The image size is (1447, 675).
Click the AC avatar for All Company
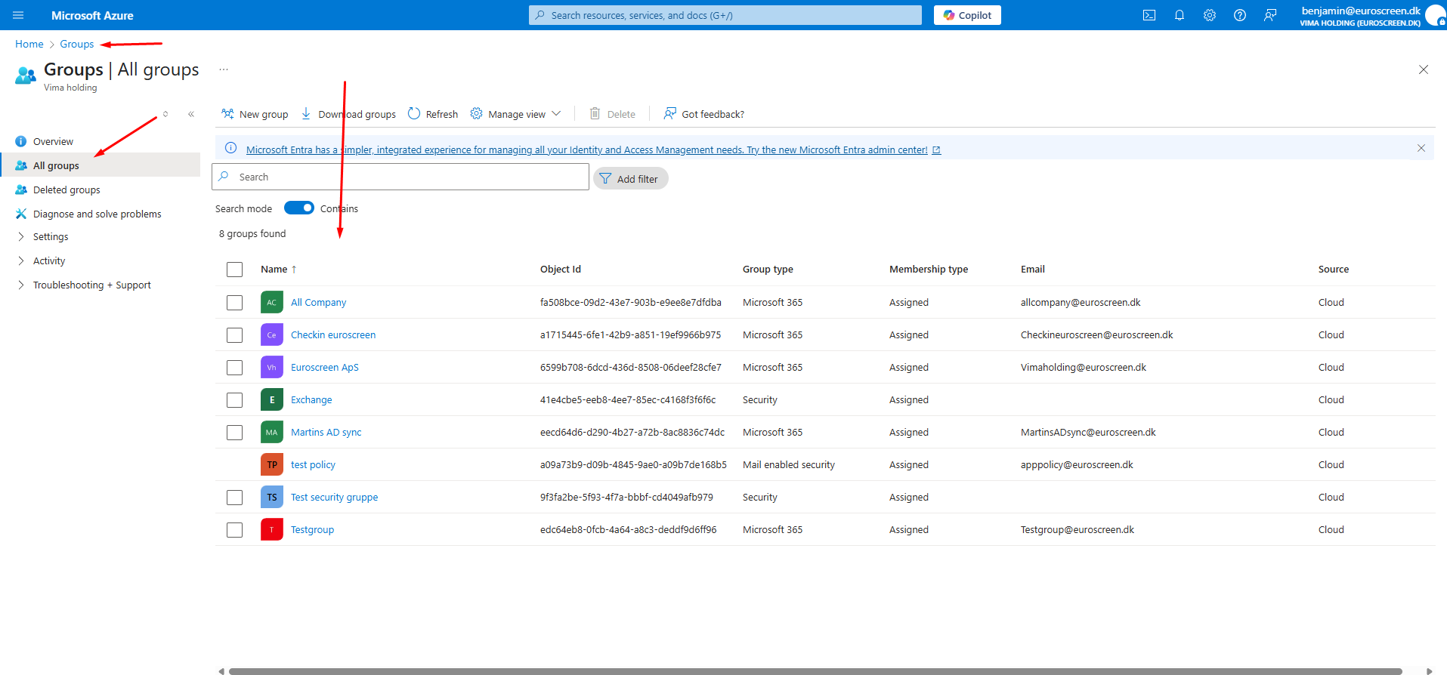[x=272, y=302]
